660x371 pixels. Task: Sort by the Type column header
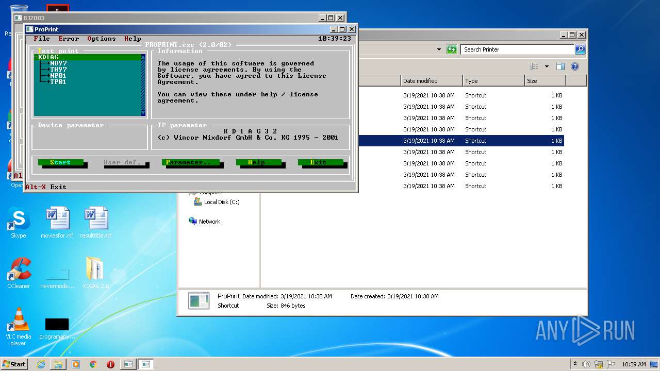[493, 81]
